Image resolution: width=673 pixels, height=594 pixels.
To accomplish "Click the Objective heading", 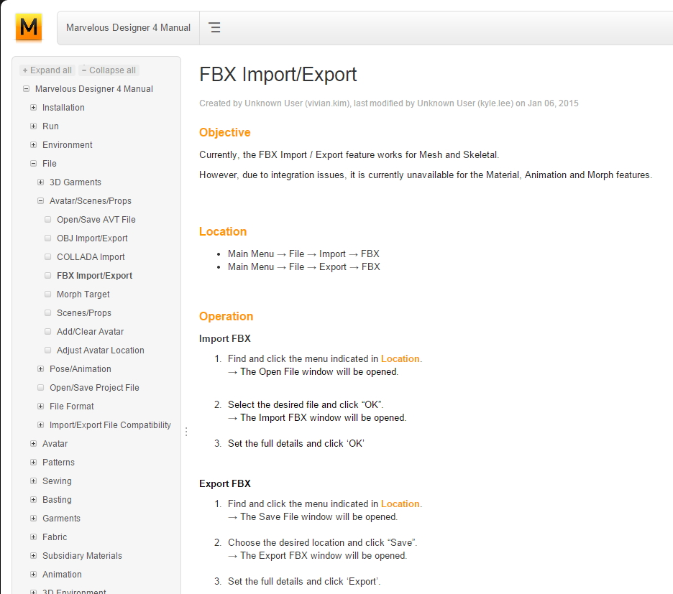I will click(x=224, y=133).
